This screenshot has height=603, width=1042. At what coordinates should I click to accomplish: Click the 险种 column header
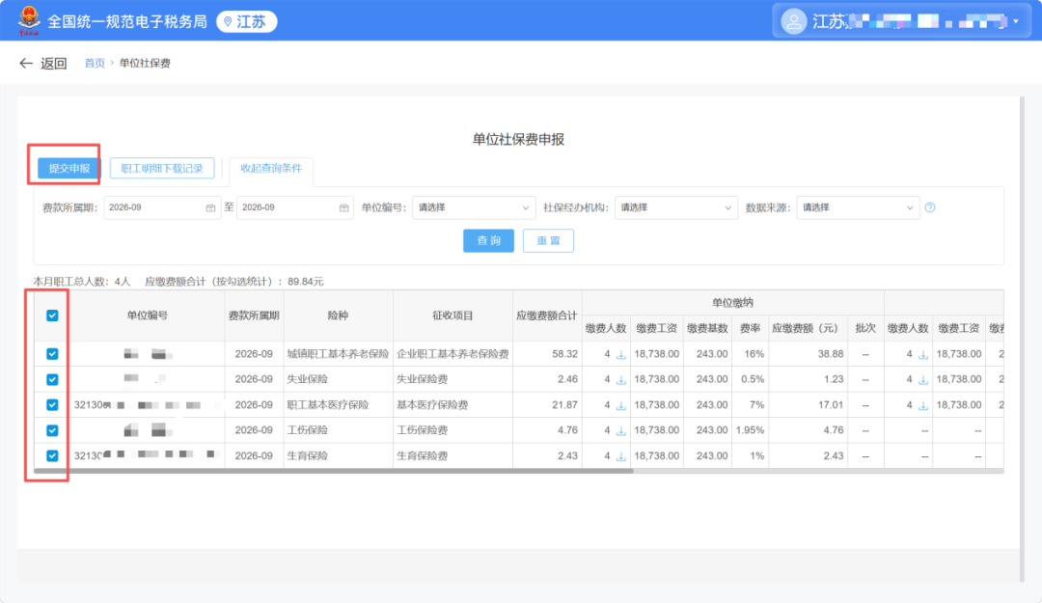click(x=338, y=315)
